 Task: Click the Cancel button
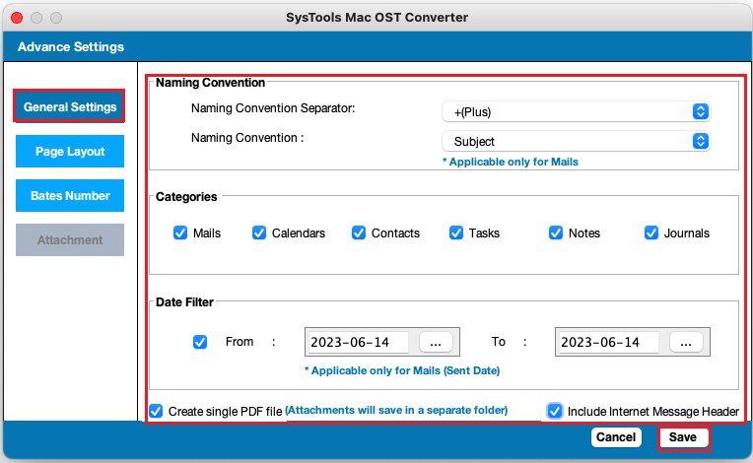point(616,437)
